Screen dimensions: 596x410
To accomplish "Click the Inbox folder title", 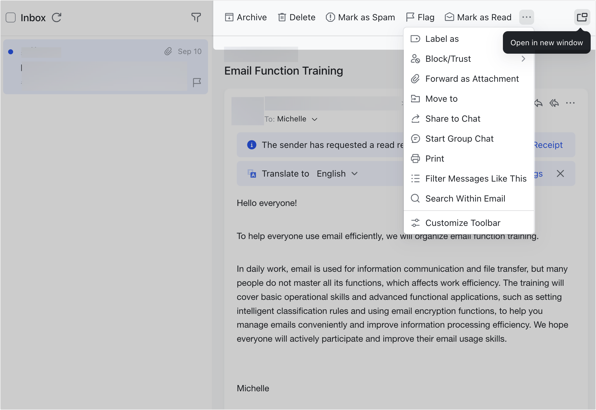I will [x=33, y=17].
